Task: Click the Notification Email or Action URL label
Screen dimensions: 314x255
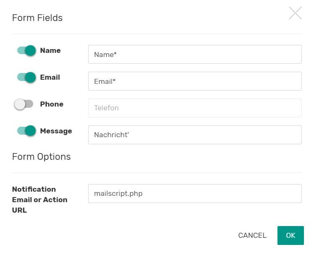Action: click(x=39, y=200)
